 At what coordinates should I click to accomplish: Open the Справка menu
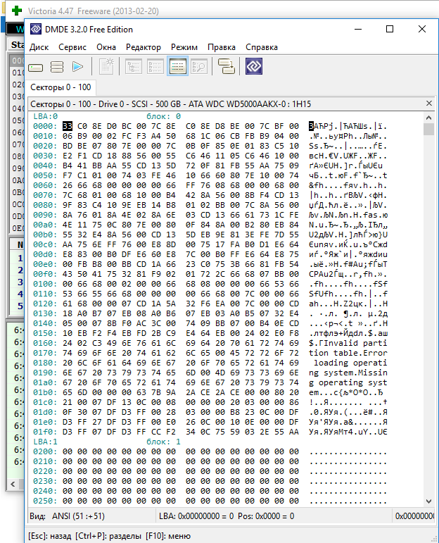coord(261,47)
